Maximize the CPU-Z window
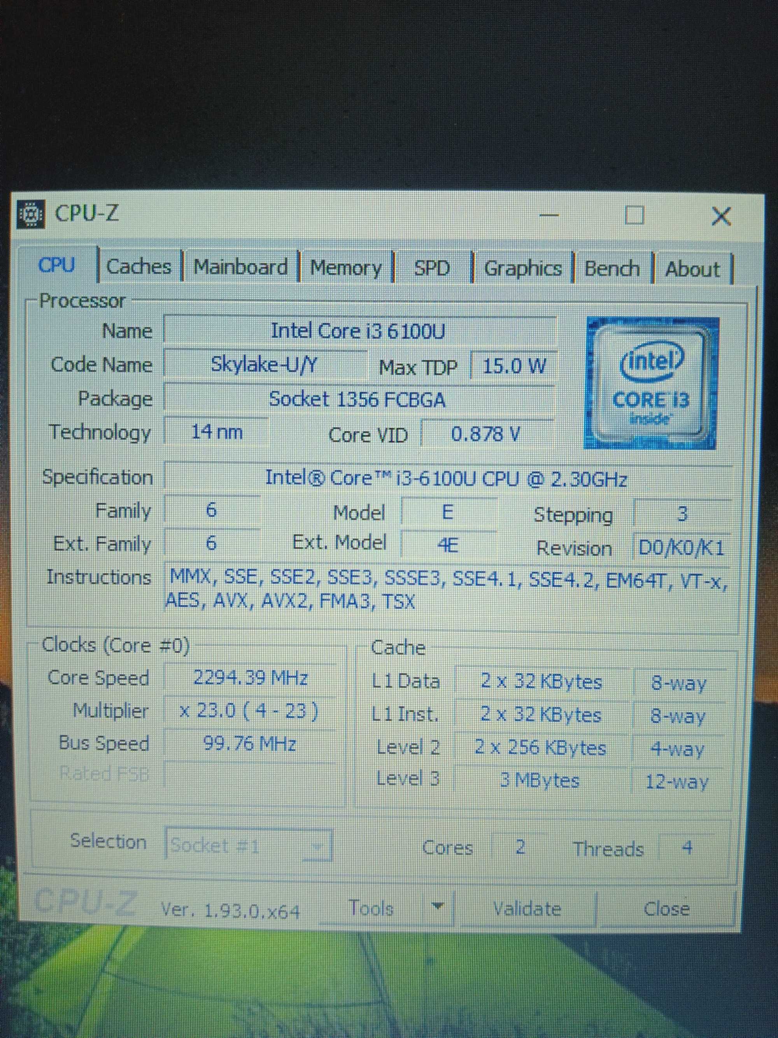The height and width of the screenshot is (1038, 778). [x=634, y=215]
